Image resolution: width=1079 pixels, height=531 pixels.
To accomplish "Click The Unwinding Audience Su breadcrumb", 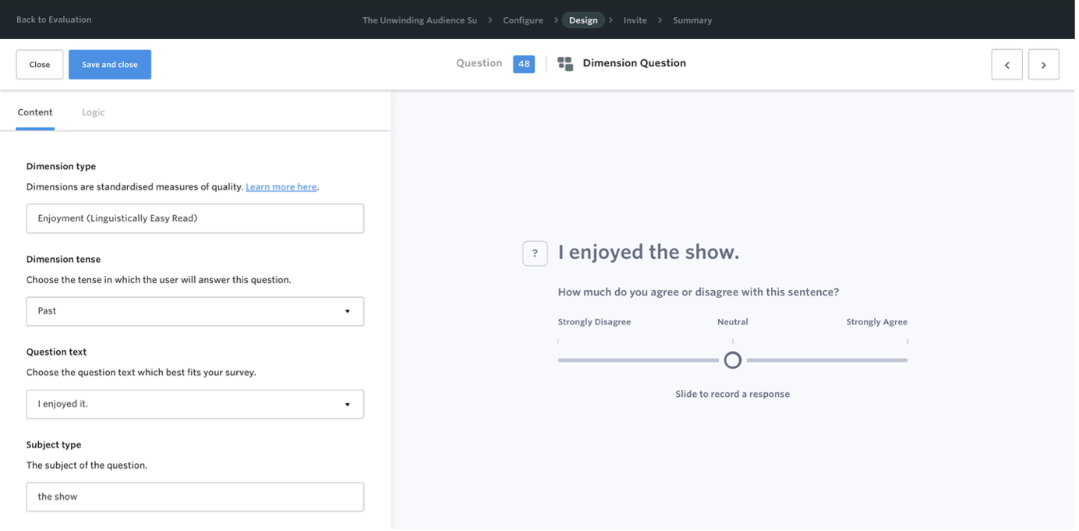I will pyautogui.click(x=419, y=20).
